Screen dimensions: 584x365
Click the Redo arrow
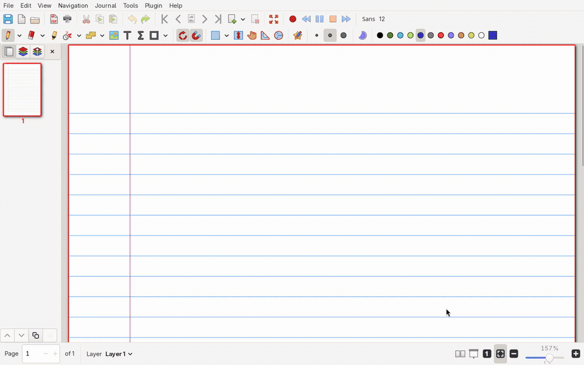coord(145,19)
